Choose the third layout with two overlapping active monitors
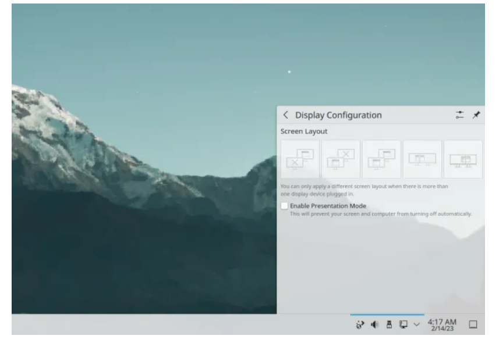The height and width of the screenshot is (339, 499). pos(381,159)
